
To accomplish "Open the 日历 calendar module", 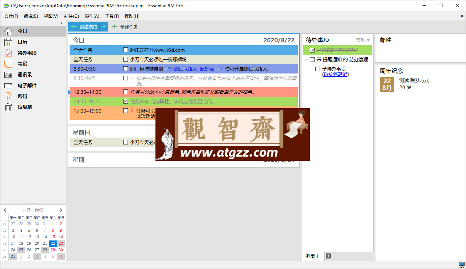I will point(33,42).
